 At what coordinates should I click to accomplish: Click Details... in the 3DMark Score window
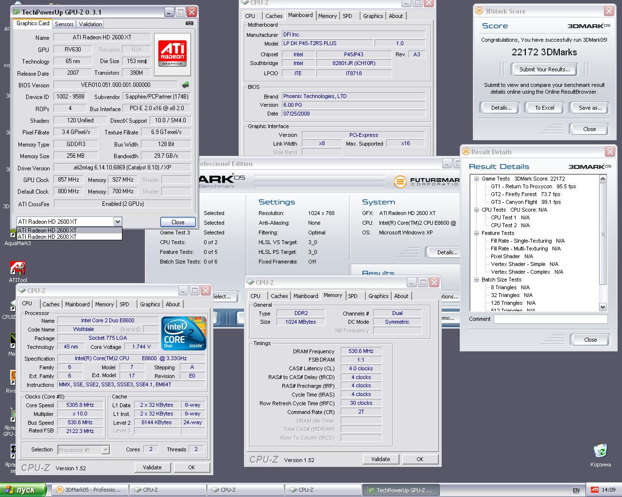point(501,108)
